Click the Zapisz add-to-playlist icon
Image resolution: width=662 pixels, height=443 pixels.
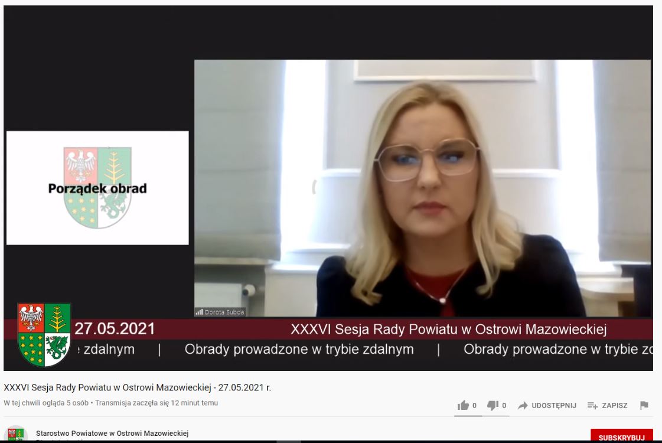click(x=592, y=405)
